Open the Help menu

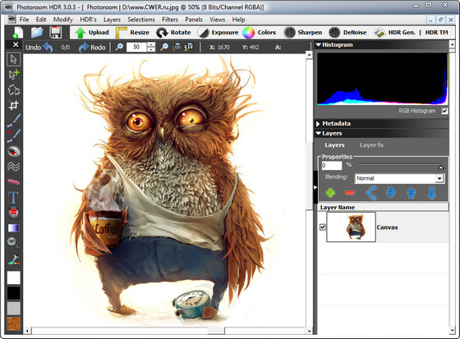coord(238,20)
